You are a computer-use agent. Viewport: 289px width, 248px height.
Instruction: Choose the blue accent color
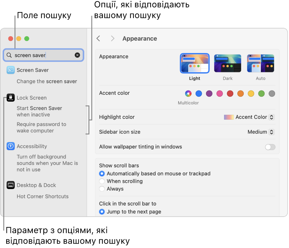199,94
